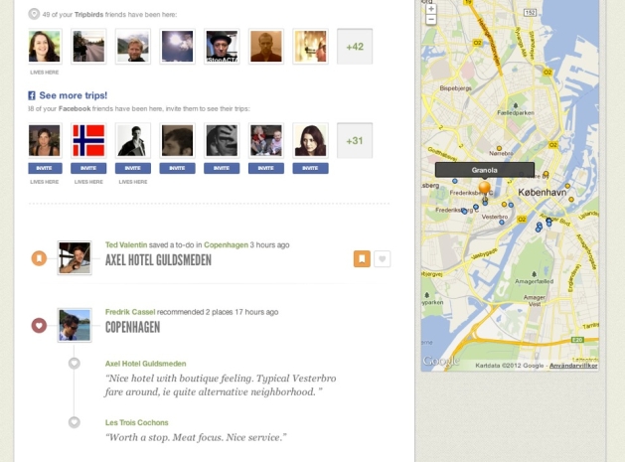
Task: Expand the +31 more Facebook friends tile
Action: pos(355,141)
